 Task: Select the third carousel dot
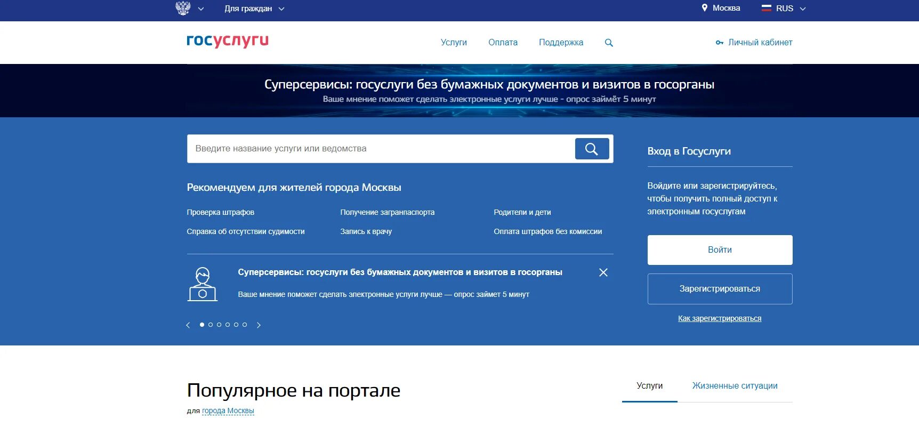(219, 325)
